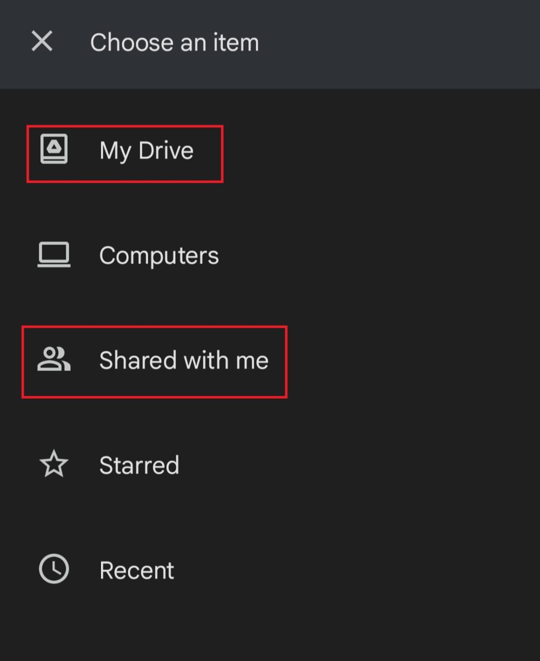Select the Recent entry label
This screenshot has height=661, width=540.
(x=137, y=569)
